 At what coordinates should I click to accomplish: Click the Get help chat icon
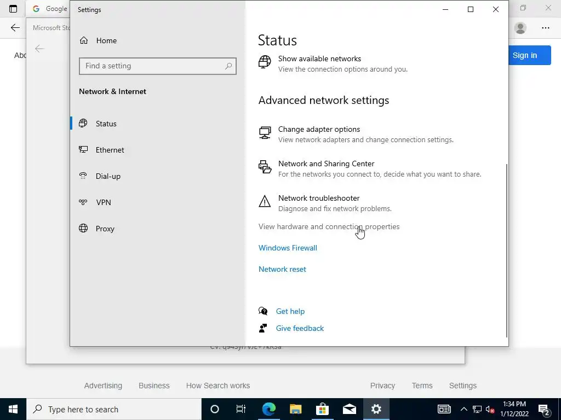tap(263, 311)
